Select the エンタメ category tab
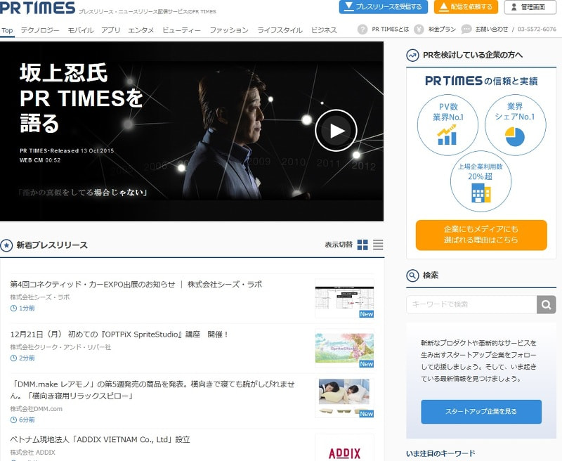The height and width of the screenshot is (461, 562). (141, 30)
